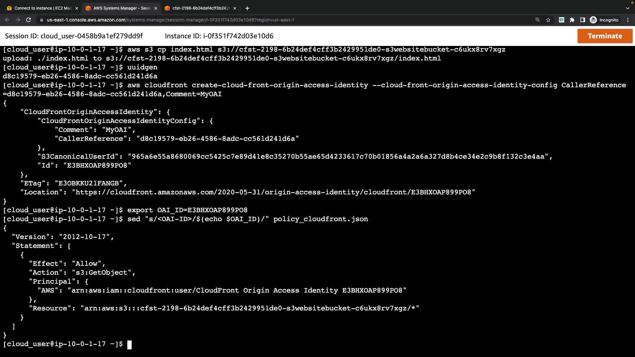
Task: Expand the tab search dropdown arrow
Action: (627, 8)
